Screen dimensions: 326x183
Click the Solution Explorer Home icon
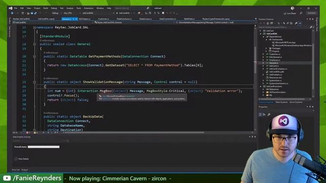(267, 23)
